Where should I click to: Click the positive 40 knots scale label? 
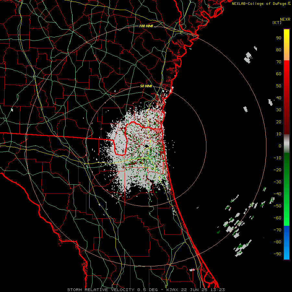pos(279,98)
